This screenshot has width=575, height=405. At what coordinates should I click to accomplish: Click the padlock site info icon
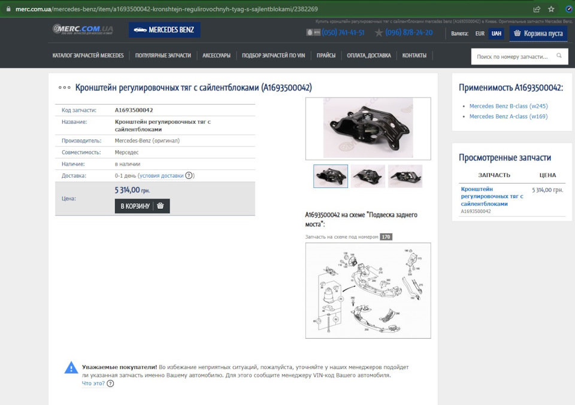[8, 9]
